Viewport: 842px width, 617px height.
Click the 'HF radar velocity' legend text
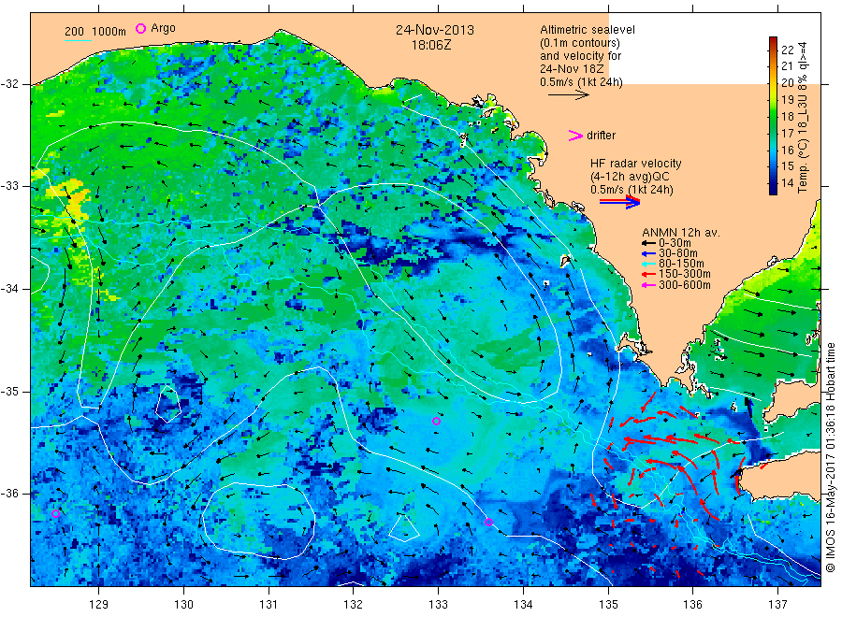click(636, 163)
